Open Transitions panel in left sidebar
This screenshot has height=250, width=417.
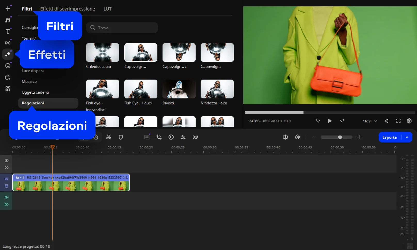pos(8,43)
